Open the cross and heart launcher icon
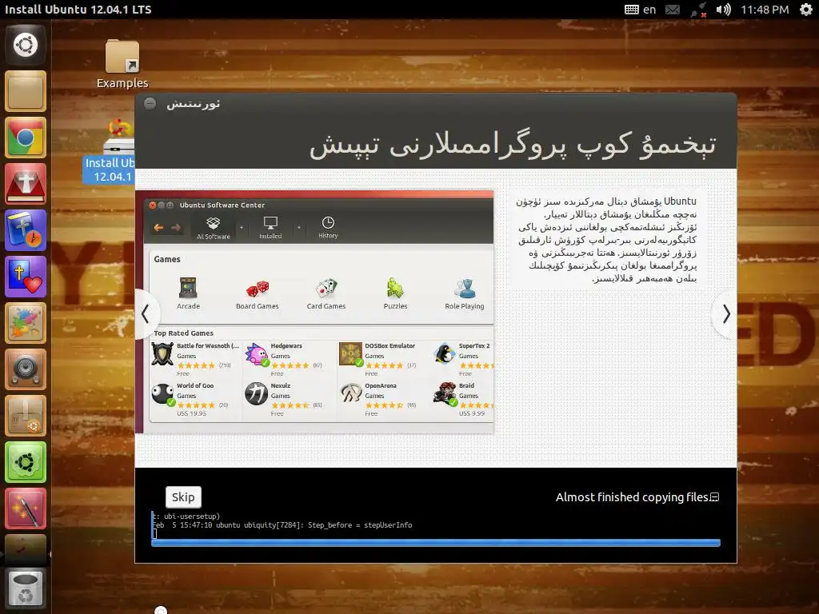Screen dimensions: 819x614 (26, 277)
